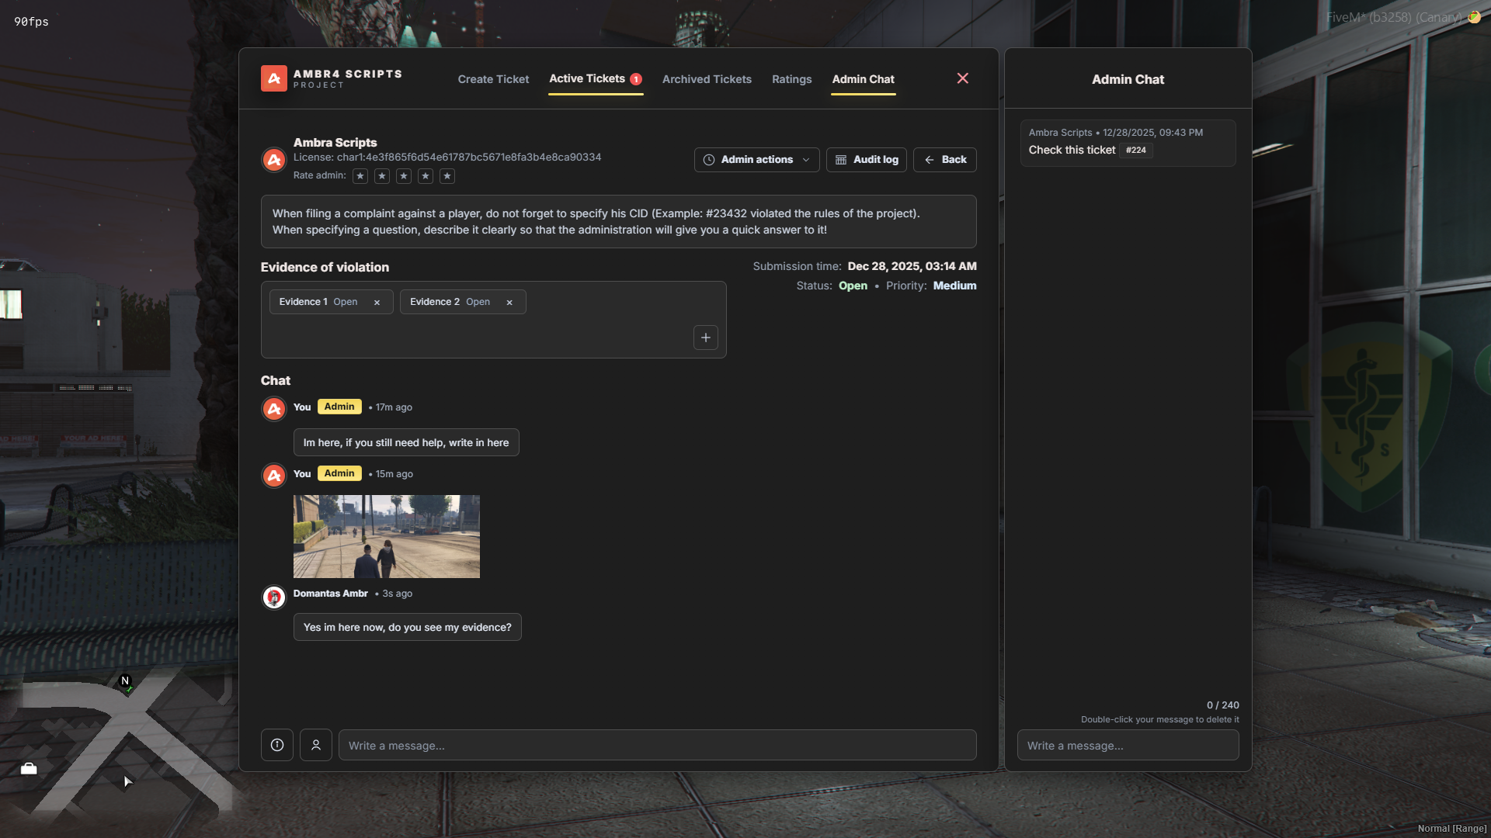This screenshot has width=1491, height=838.
Task: Switch to the Archived Tickets tab
Action: (706, 79)
